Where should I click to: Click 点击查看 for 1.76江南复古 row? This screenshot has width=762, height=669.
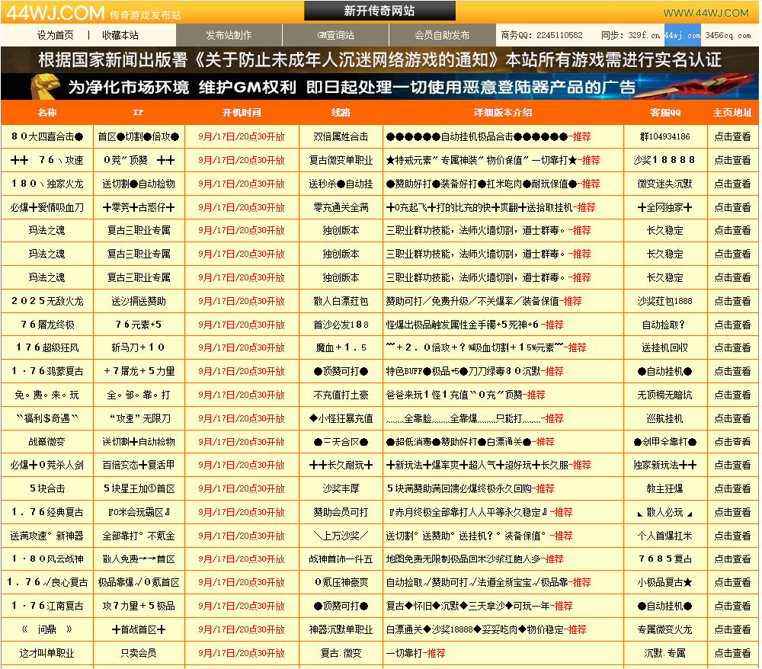pyautogui.click(x=732, y=606)
